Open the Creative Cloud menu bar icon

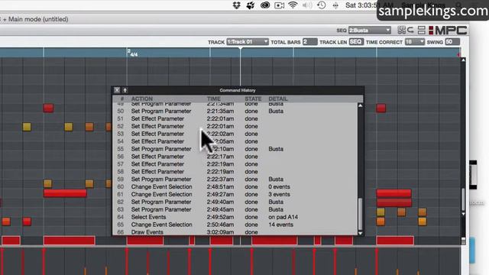(x=265, y=5)
